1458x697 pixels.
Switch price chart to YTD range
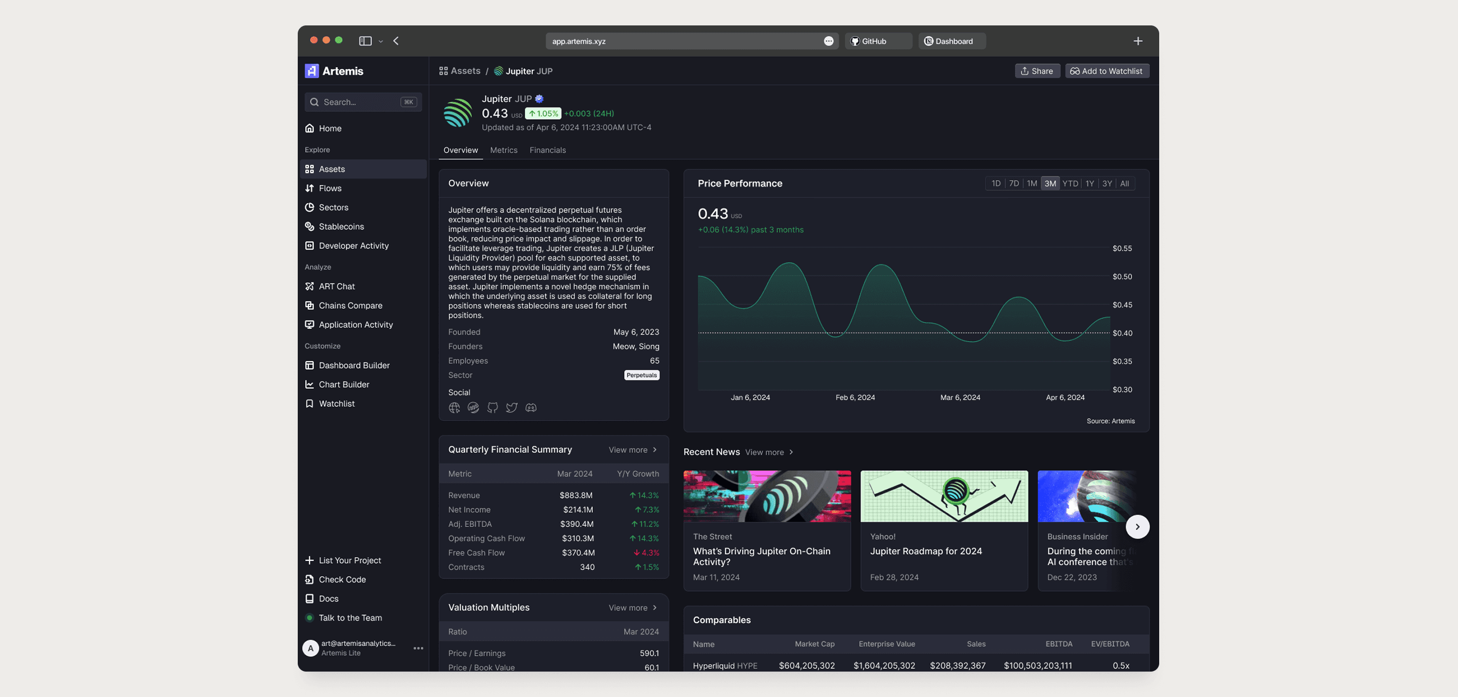[x=1070, y=183]
